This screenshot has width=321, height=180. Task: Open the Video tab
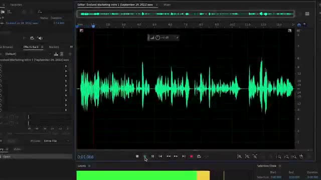point(17,149)
